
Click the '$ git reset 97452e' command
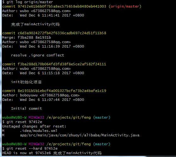[x=22, y=122]
